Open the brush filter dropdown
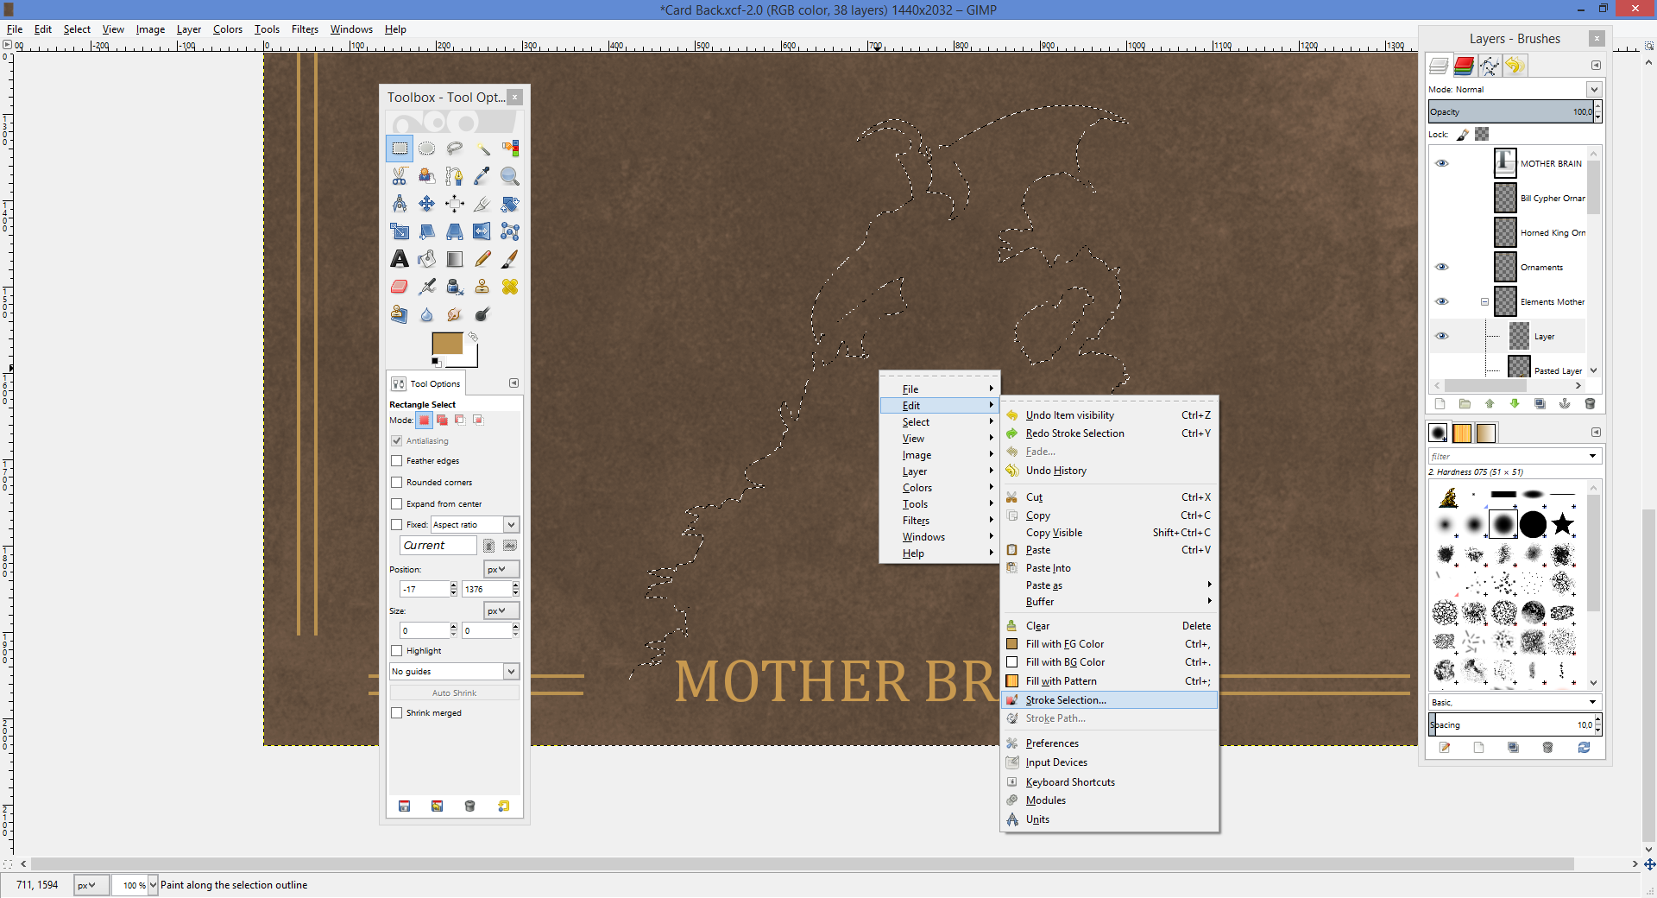1657x898 pixels. pos(1592,456)
